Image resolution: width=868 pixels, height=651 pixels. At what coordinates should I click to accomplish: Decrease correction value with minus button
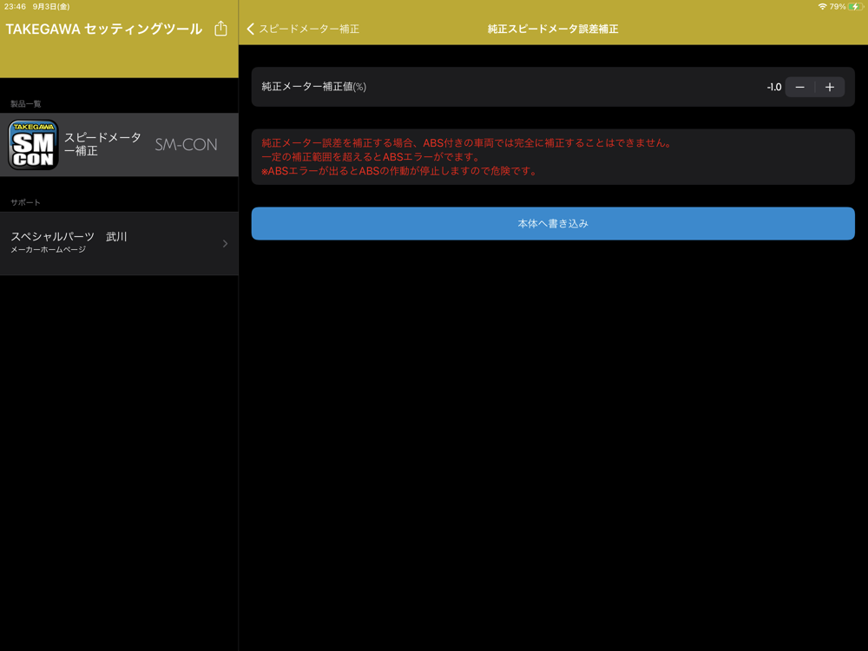tap(800, 87)
